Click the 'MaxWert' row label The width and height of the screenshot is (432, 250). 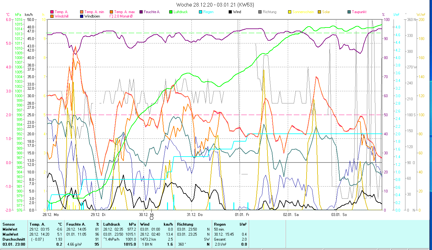point(10,234)
